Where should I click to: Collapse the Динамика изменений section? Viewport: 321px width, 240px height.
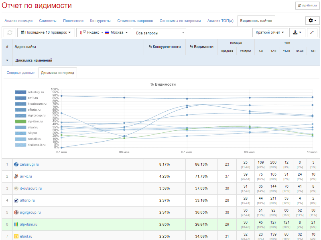[7, 60]
